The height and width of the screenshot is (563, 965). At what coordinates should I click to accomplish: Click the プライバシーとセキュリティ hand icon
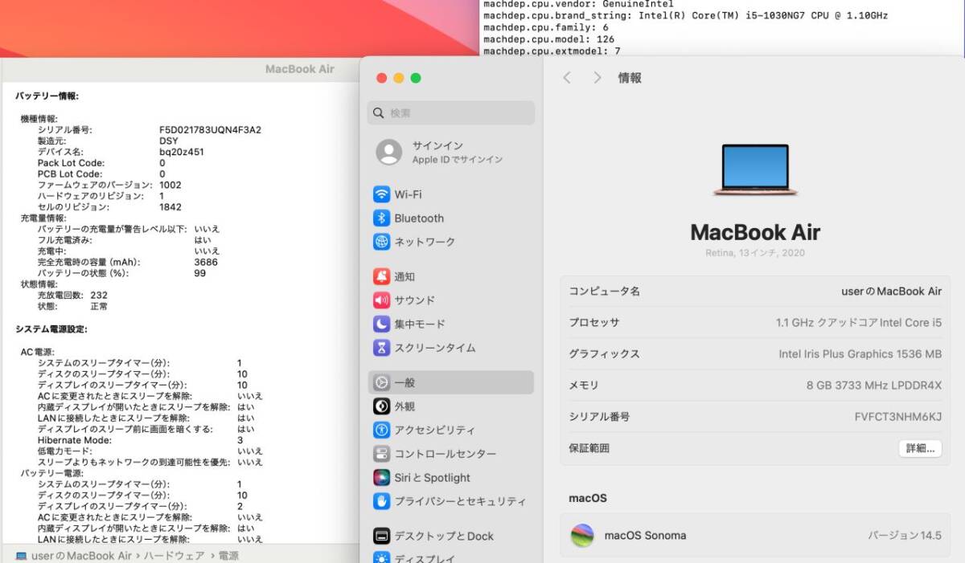381,501
